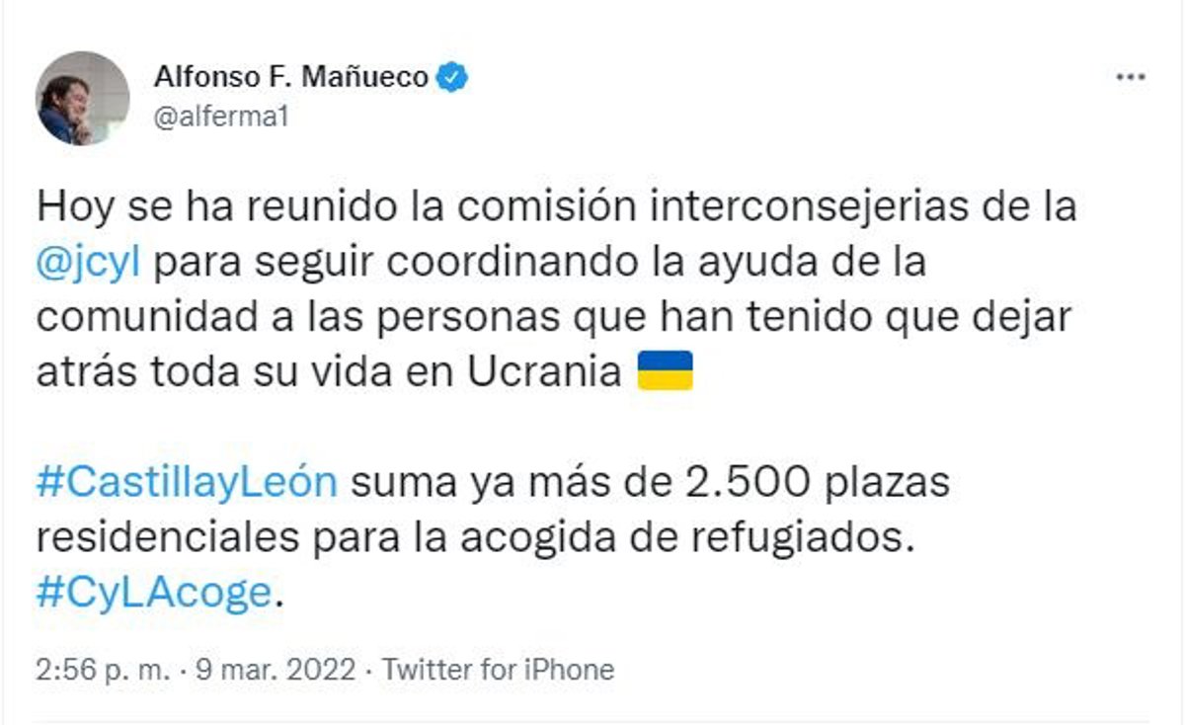
Task: Open the Twitter for iPhone source link
Action: coord(498,671)
